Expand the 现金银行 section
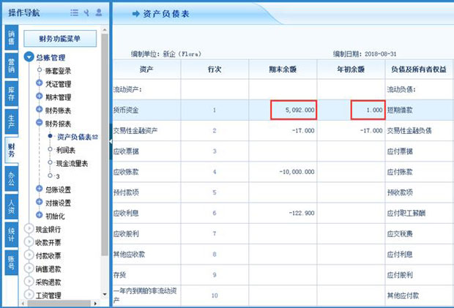Viewport: 454px width, 308px height. 29,228
